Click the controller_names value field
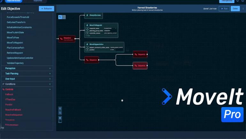This screenshot has width=246, height=139. point(110,33)
